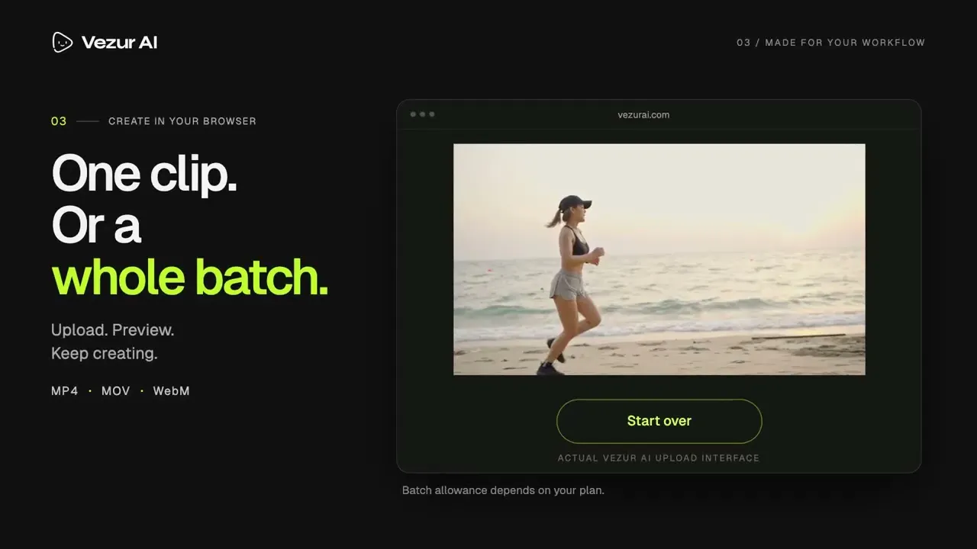
Task: Click the 'One clip.' heading line
Action: click(x=144, y=174)
